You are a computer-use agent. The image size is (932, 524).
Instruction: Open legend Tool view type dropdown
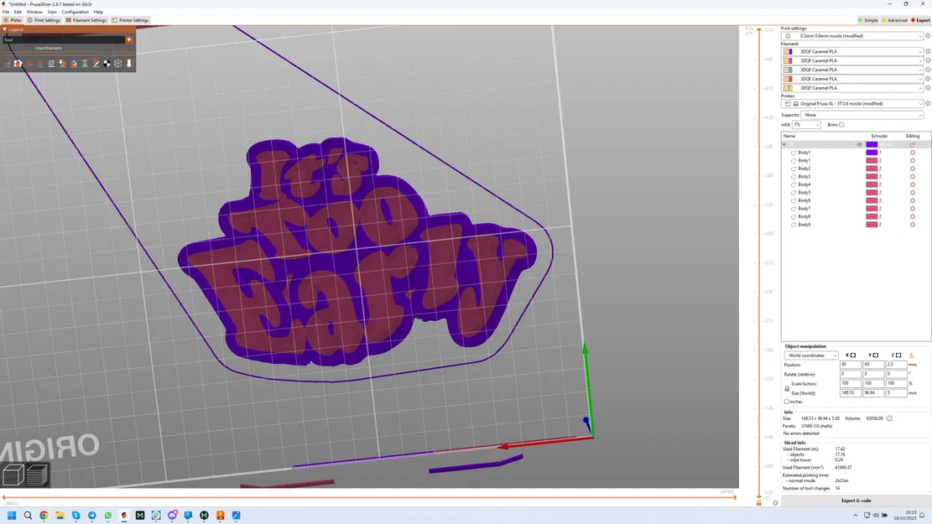click(x=67, y=39)
